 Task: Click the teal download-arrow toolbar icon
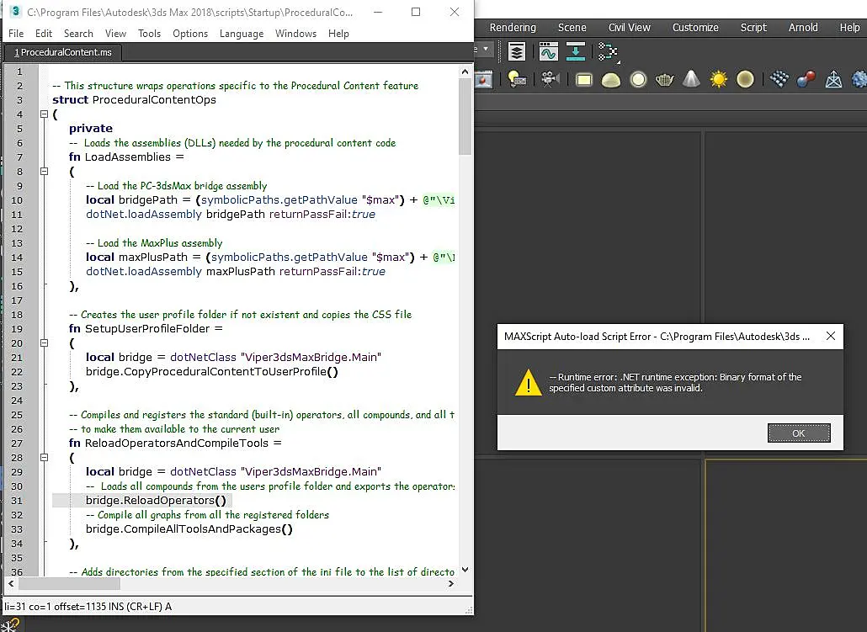click(x=576, y=51)
